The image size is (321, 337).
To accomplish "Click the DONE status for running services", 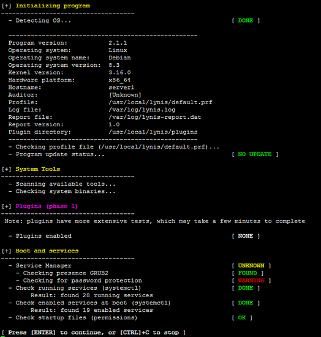I will click(x=246, y=288).
